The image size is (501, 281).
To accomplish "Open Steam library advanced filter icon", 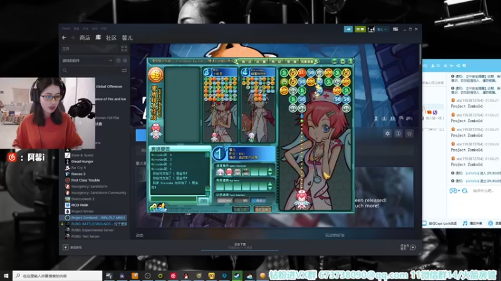I will coord(124,71).
